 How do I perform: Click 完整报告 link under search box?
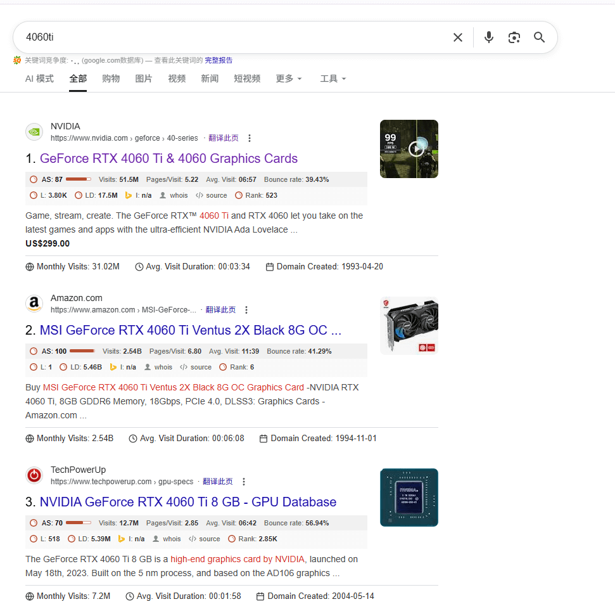point(219,60)
